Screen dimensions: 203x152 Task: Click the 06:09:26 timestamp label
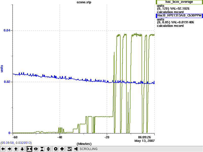pyautogui.click(x=144, y=137)
